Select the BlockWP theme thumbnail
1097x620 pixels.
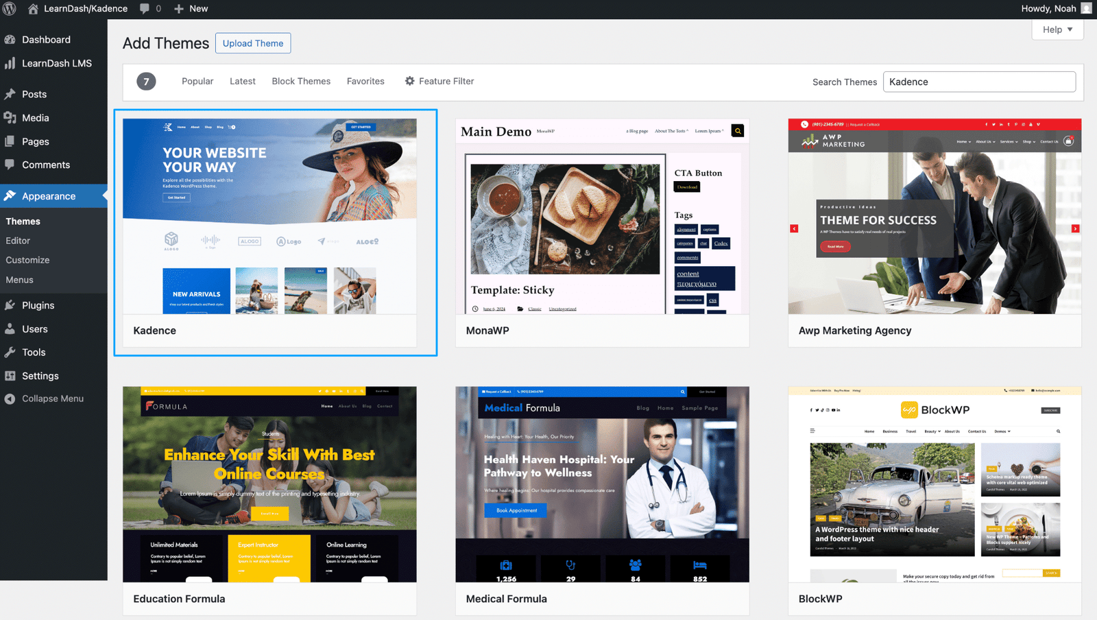(935, 484)
